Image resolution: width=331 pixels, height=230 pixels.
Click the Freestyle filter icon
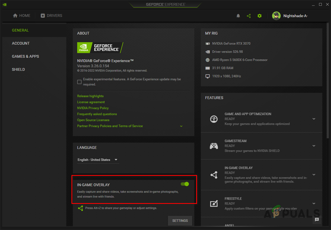(214, 203)
